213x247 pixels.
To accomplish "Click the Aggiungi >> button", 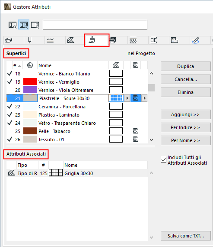I will (x=185, y=114).
